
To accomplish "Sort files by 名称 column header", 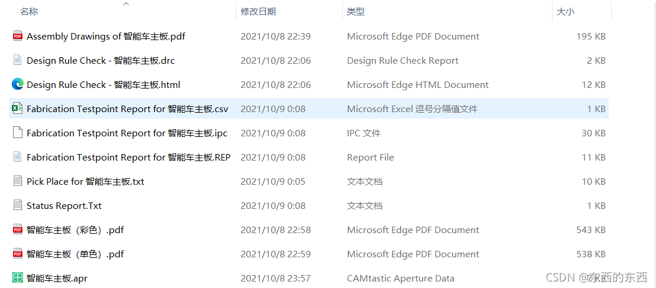I will point(29,12).
